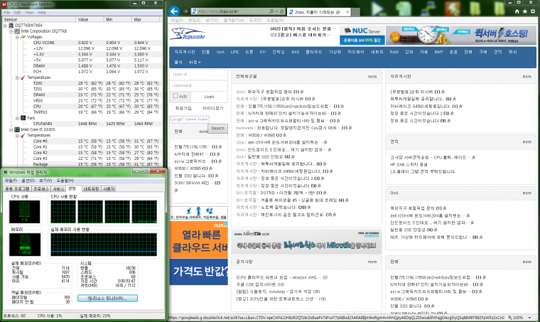Viewport: 540px width, 322px height.
Task: Open the Mikrotik banner
Action: click(306, 242)
